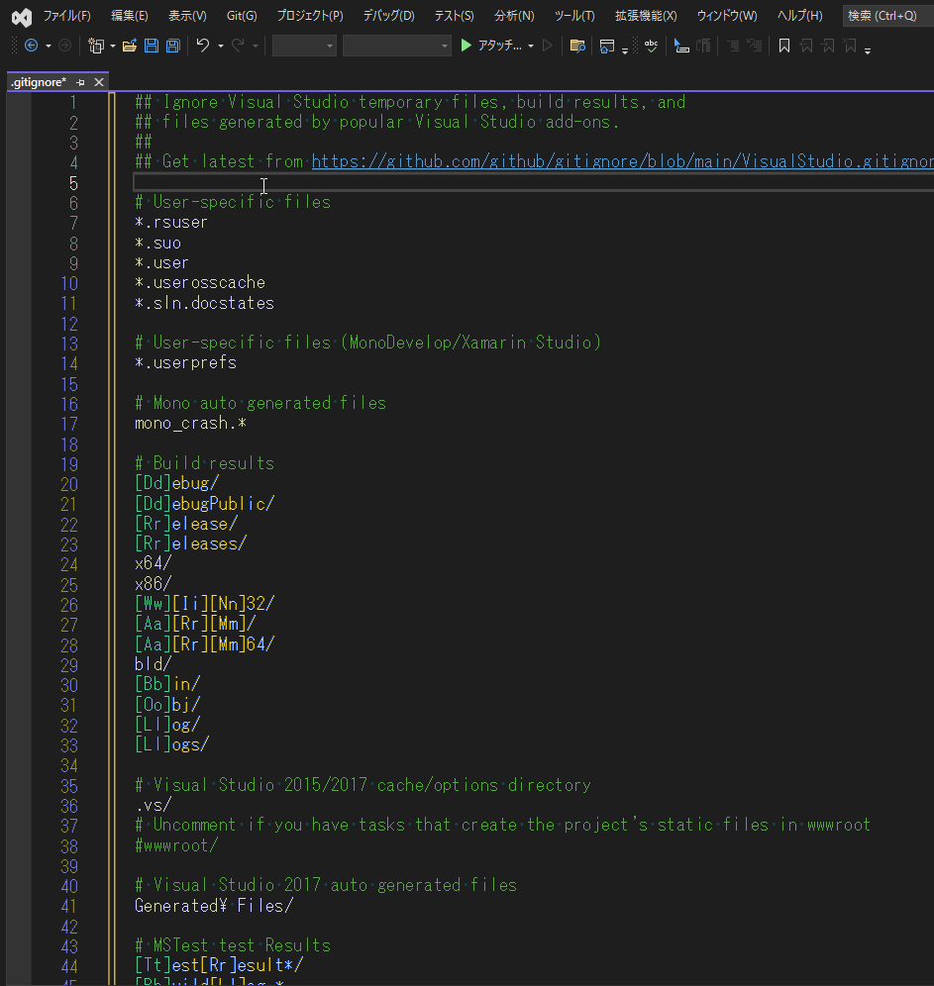Click the Decrease Indent icon
This screenshot has height=986, width=934.
(733, 46)
